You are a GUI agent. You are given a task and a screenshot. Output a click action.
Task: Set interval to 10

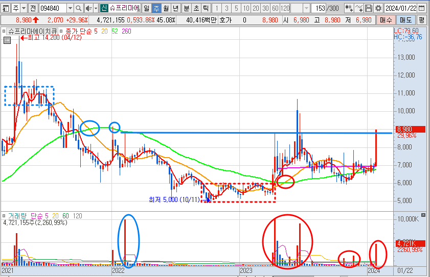click(x=246, y=9)
